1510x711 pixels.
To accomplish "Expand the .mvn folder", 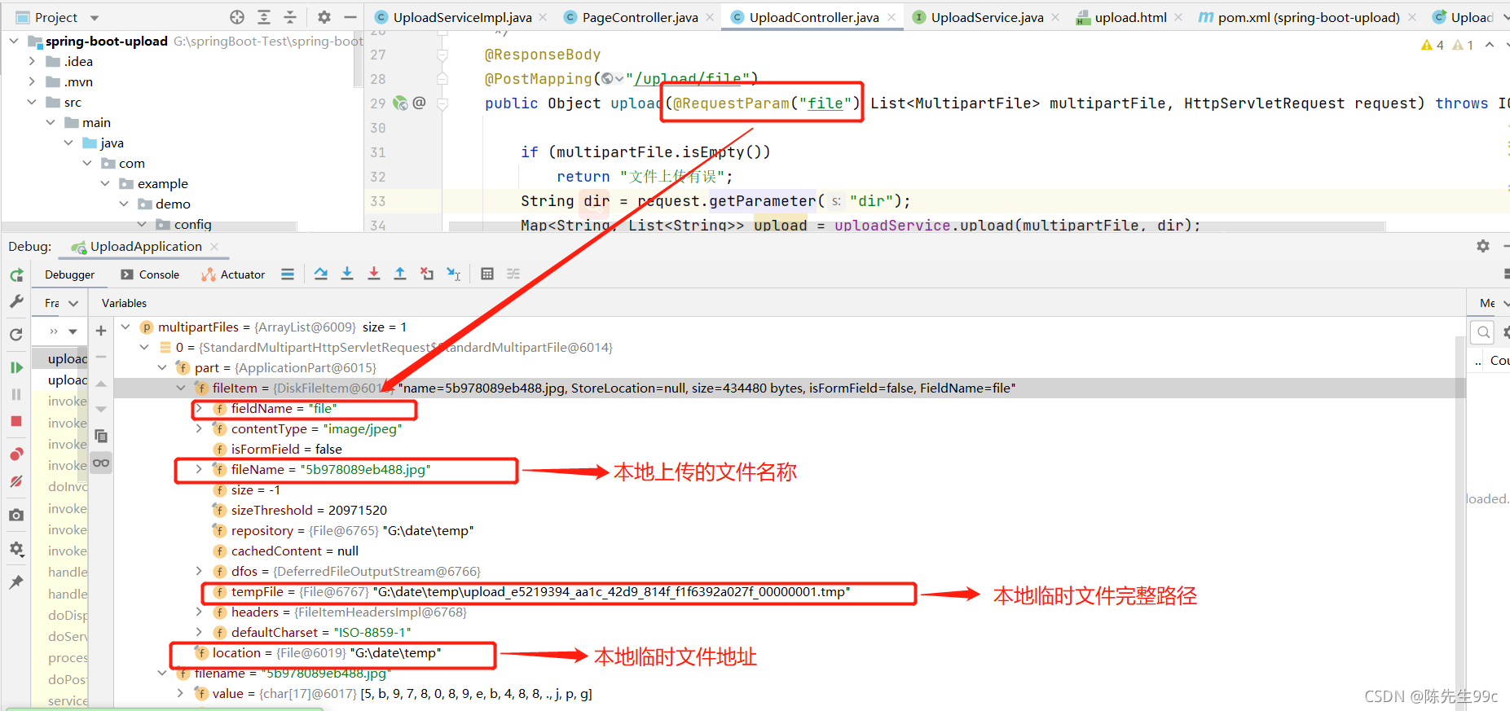I will click(x=32, y=81).
